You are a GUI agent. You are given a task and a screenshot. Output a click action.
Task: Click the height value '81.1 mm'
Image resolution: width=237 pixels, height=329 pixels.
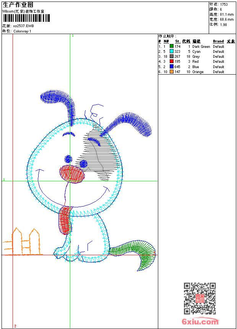click(x=227, y=15)
